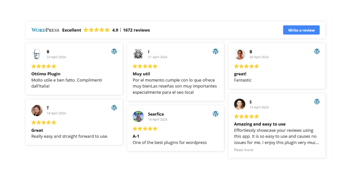Click WordPress icon on the great! review
The image size is (359, 182).
pyautogui.click(x=317, y=52)
